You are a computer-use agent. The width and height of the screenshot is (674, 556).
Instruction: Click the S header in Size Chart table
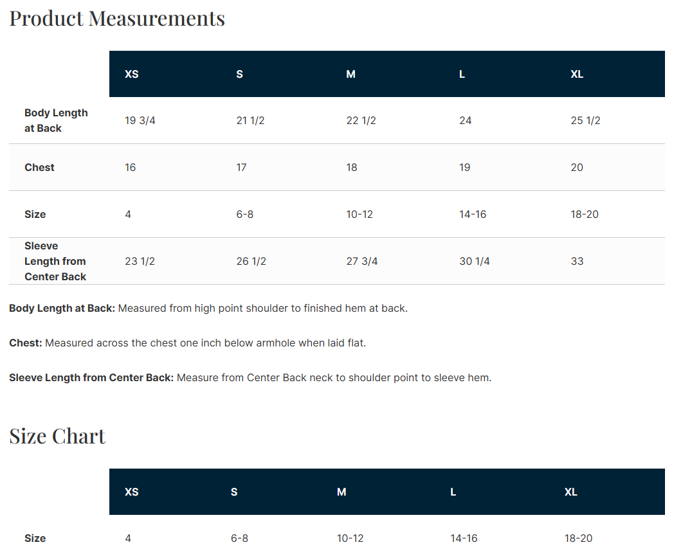pyautogui.click(x=234, y=492)
